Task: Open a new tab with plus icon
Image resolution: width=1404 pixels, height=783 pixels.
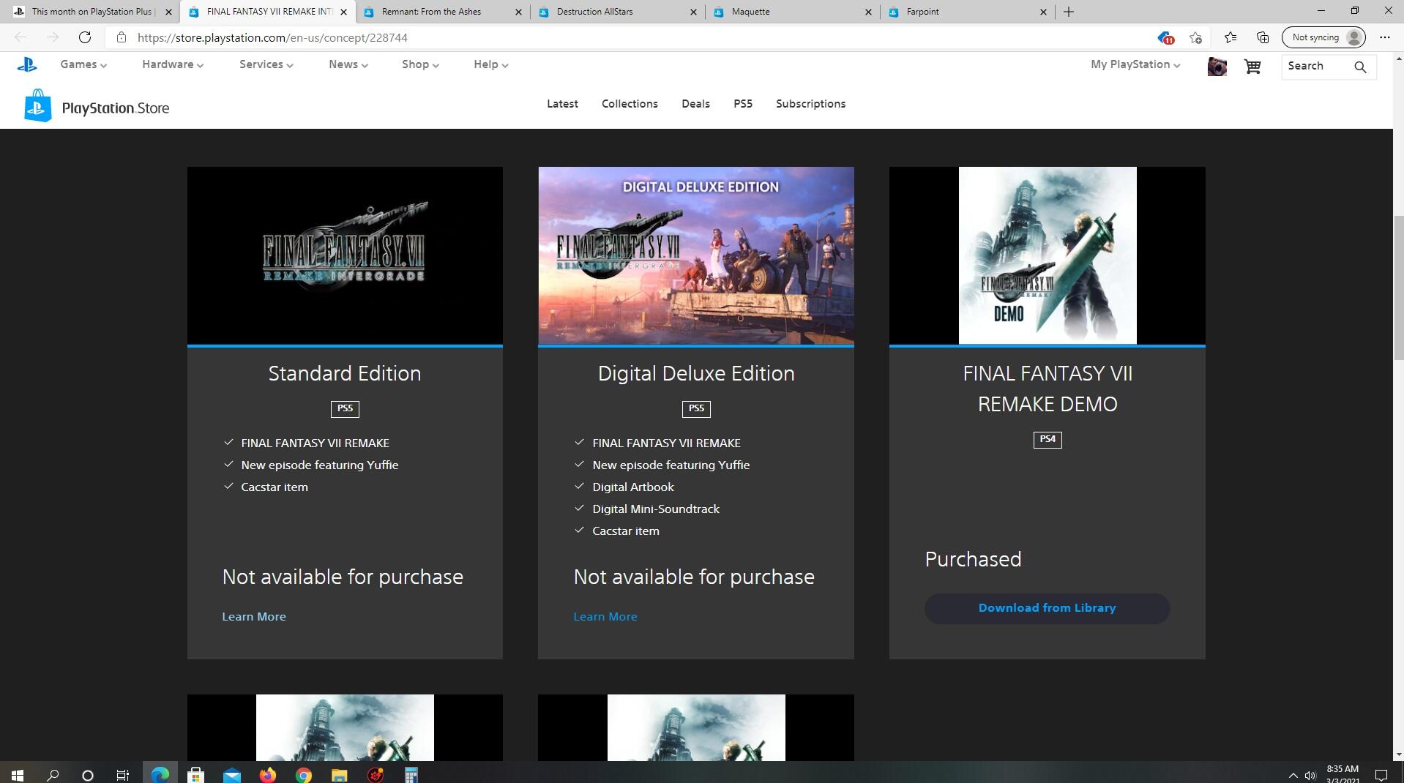Action: click(1069, 12)
